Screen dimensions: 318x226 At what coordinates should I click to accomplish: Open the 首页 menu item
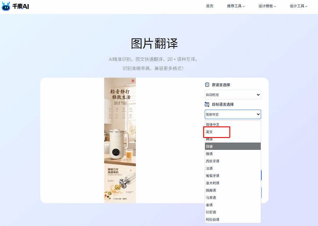pyautogui.click(x=210, y=5)
